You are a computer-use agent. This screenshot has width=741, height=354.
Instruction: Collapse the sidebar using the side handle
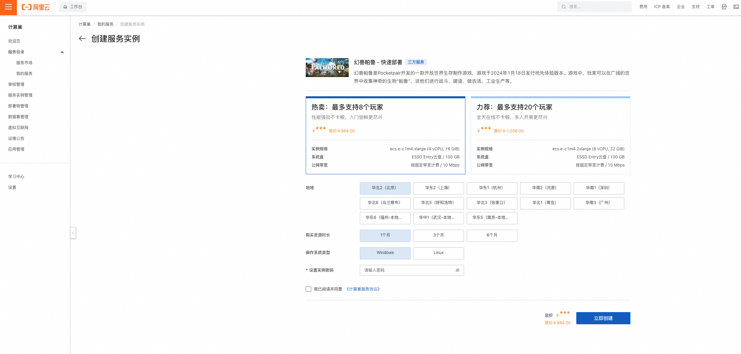pyautogui.click(x=73, y=233)
